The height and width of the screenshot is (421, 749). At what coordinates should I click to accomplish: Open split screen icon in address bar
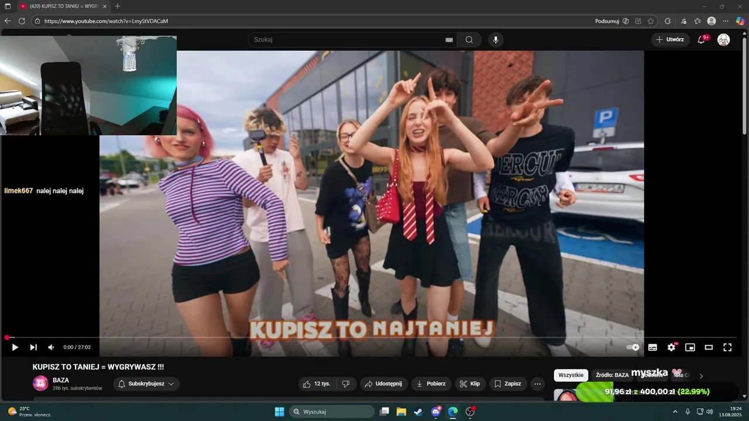tap(638, 21)
